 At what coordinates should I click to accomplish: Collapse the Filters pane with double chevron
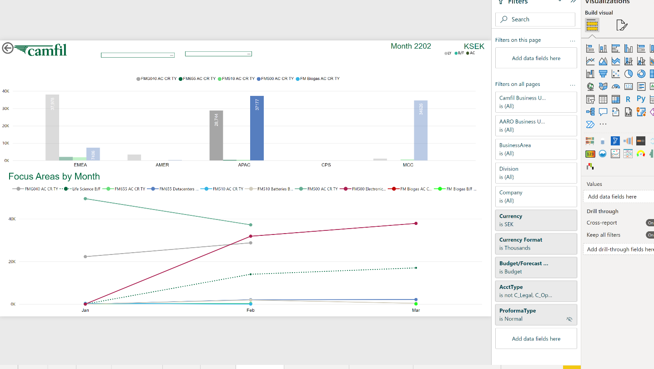[x=573, y=2]
